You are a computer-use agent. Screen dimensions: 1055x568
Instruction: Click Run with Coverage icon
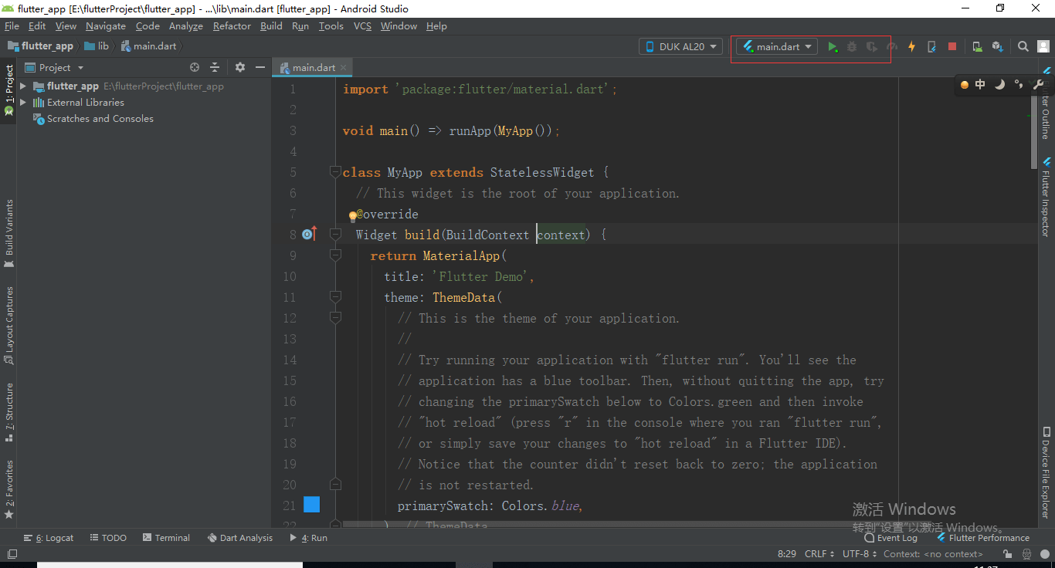[x=872, y=46]
